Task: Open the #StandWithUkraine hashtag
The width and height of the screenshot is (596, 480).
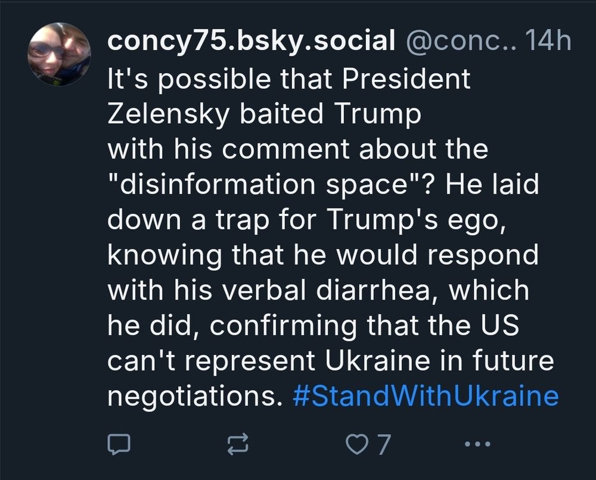Action: (x=426, y=395)
